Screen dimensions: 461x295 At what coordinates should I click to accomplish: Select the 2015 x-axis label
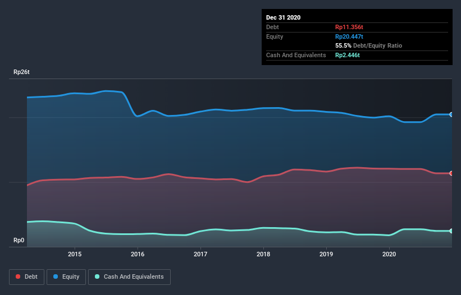[x=75, y=254]
